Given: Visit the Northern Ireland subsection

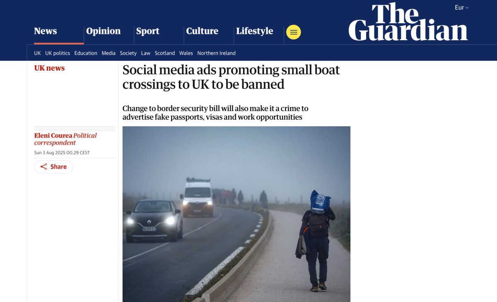Looking at the screenshot, I should 216,53.
